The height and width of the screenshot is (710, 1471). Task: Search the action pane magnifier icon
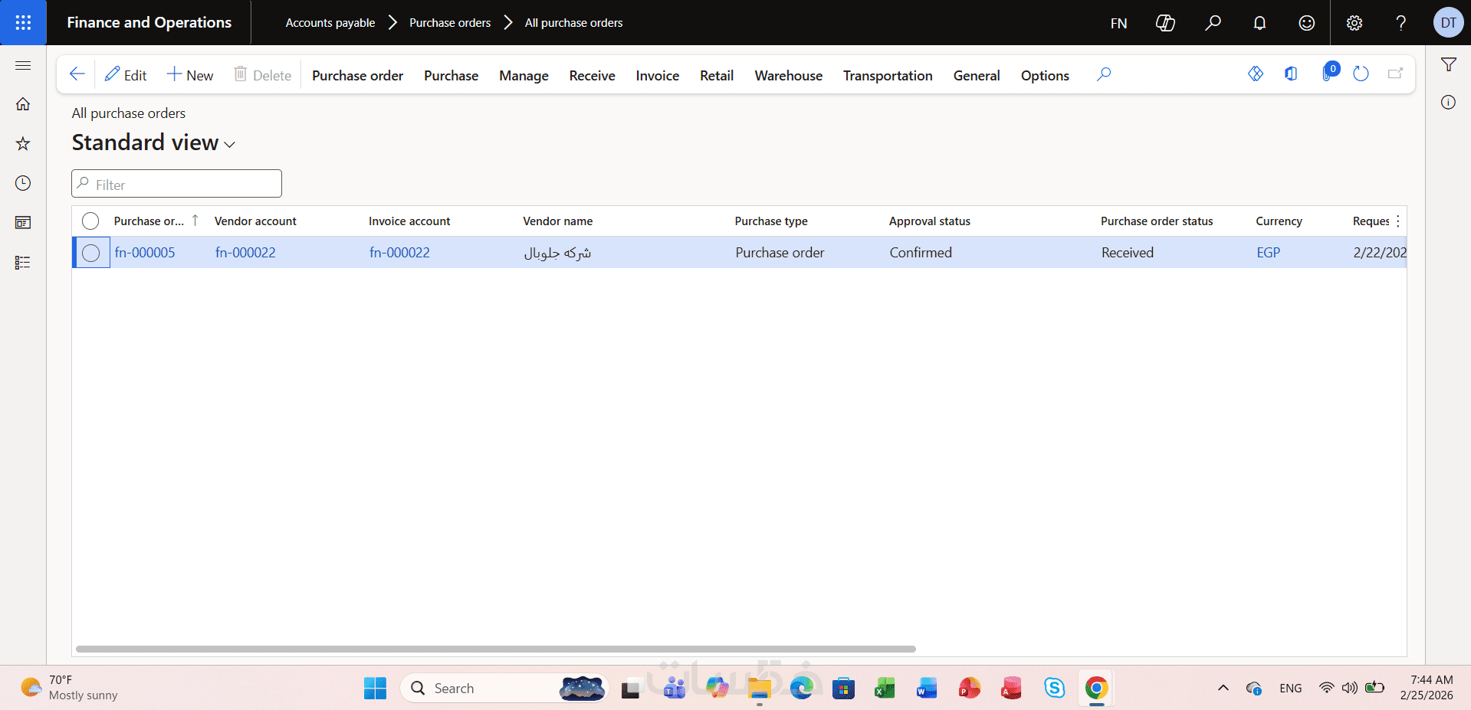click(1104, 74)
